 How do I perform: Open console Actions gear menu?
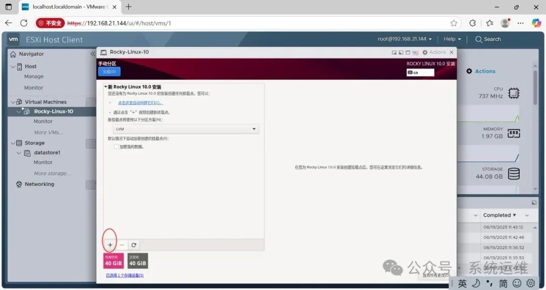(x=434, y=52)
